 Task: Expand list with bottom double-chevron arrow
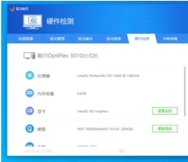click(122, 151)
